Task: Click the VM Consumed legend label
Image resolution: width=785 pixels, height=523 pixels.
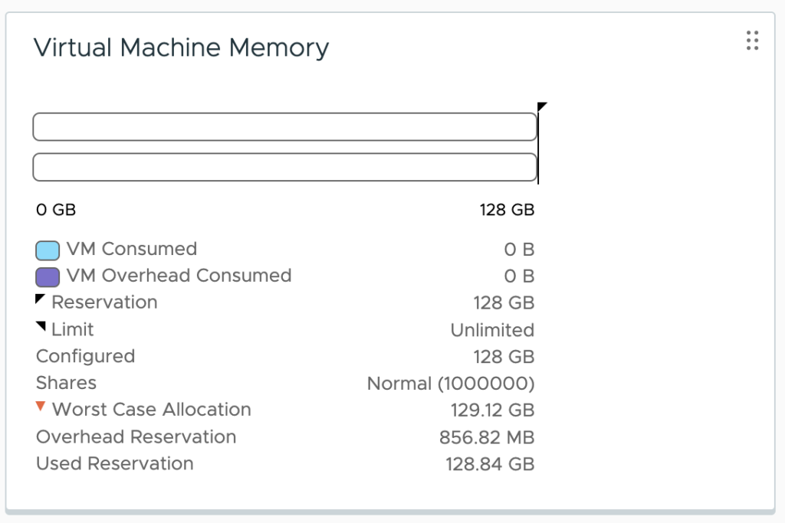Action: [x=131, y=250]
